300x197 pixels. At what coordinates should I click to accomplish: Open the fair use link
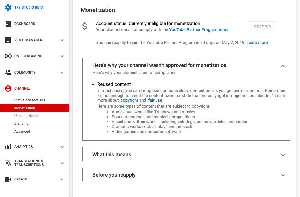coord(155,100)
